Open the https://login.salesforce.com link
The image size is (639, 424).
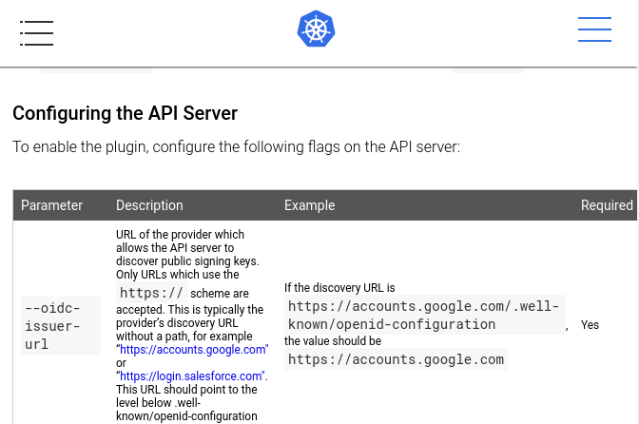[x=192, y=376]
